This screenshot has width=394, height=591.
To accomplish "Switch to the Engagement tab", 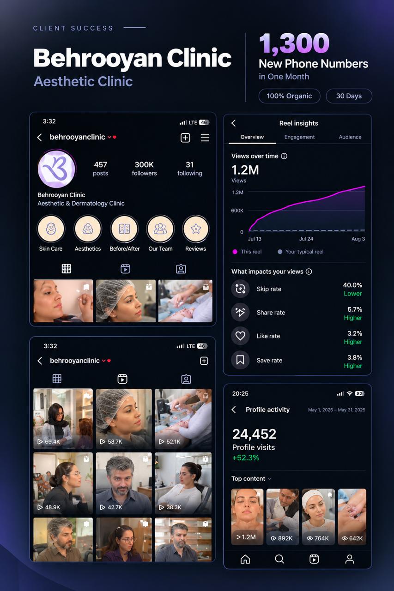I will pyautogui.click(x=299, y=137).
